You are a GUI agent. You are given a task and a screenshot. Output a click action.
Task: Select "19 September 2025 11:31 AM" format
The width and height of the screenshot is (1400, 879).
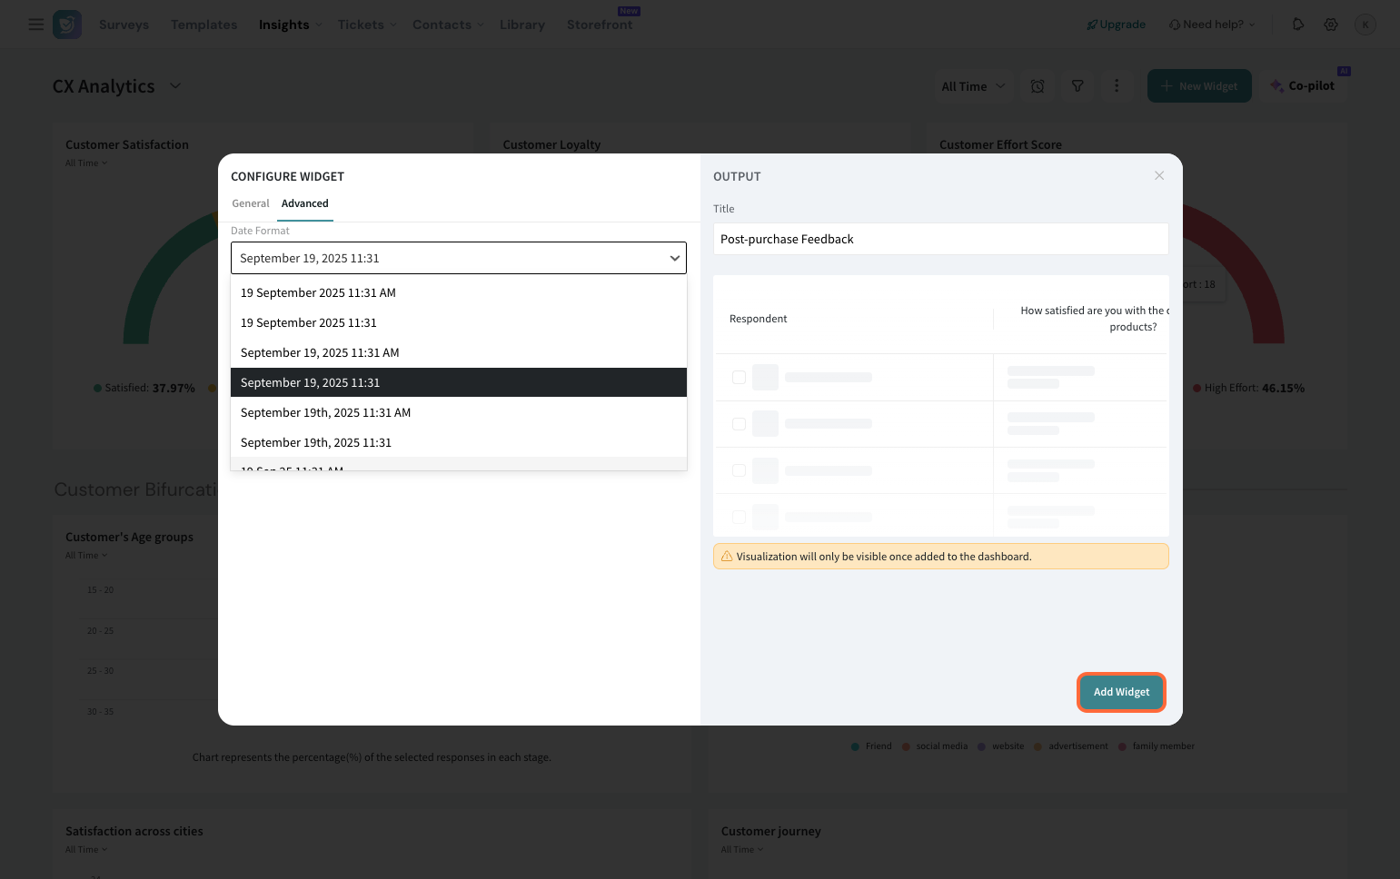tap(318, 292)
